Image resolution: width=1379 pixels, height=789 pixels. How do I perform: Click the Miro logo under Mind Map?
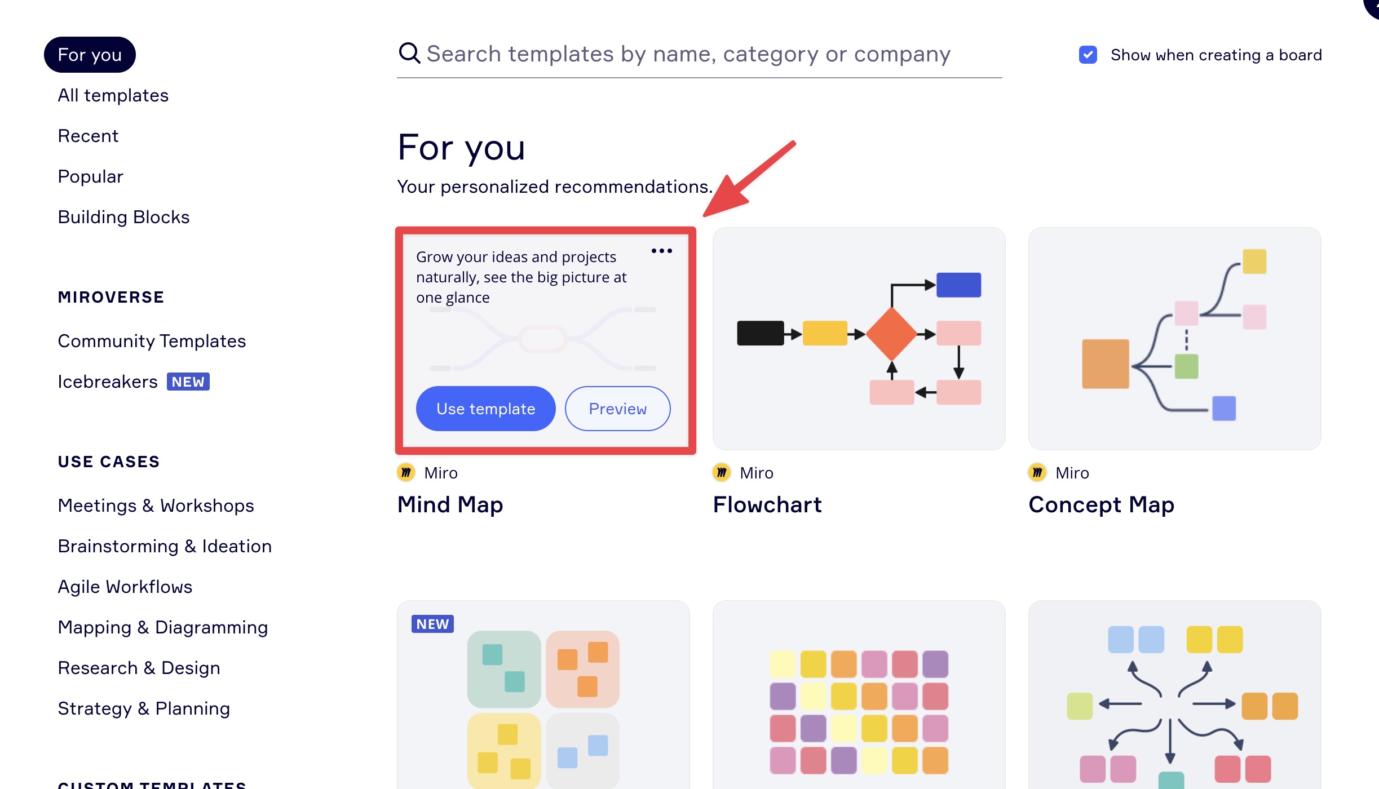point(406,472)
